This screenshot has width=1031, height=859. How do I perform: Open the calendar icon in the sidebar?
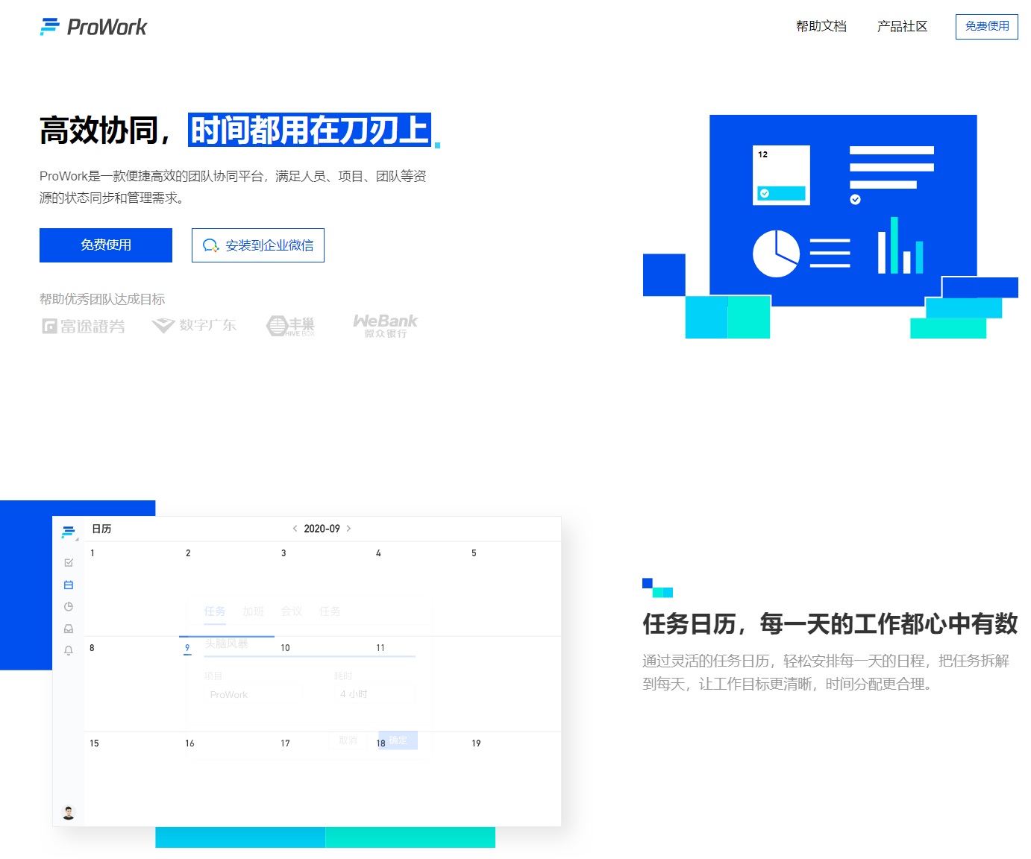(69, 585)
